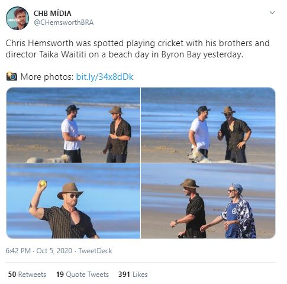This screenshot has height=284, width=287.
Task: Open the tweet options chevron menu
Action: [x=272, y=12]
